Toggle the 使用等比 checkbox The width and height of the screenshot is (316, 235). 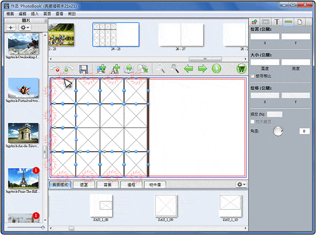point(253,76)
